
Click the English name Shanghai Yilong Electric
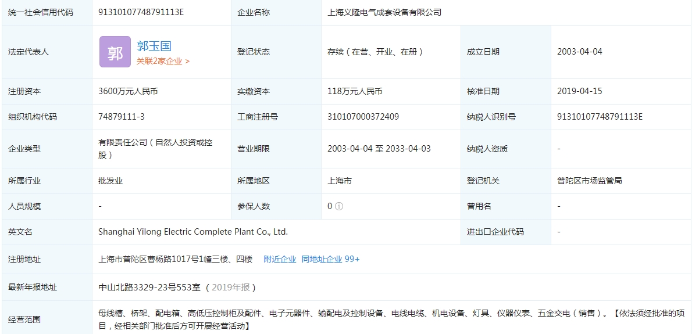pos(193,232)
